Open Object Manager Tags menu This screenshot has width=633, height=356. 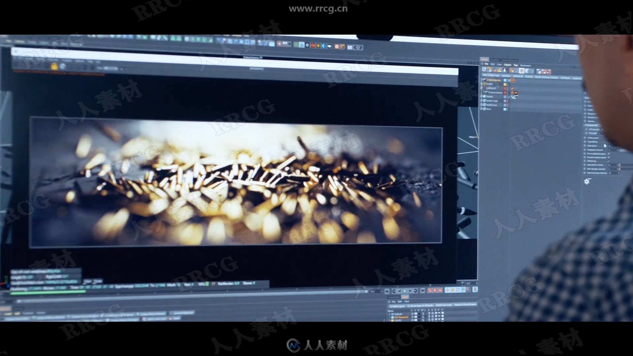coord(516,65)
